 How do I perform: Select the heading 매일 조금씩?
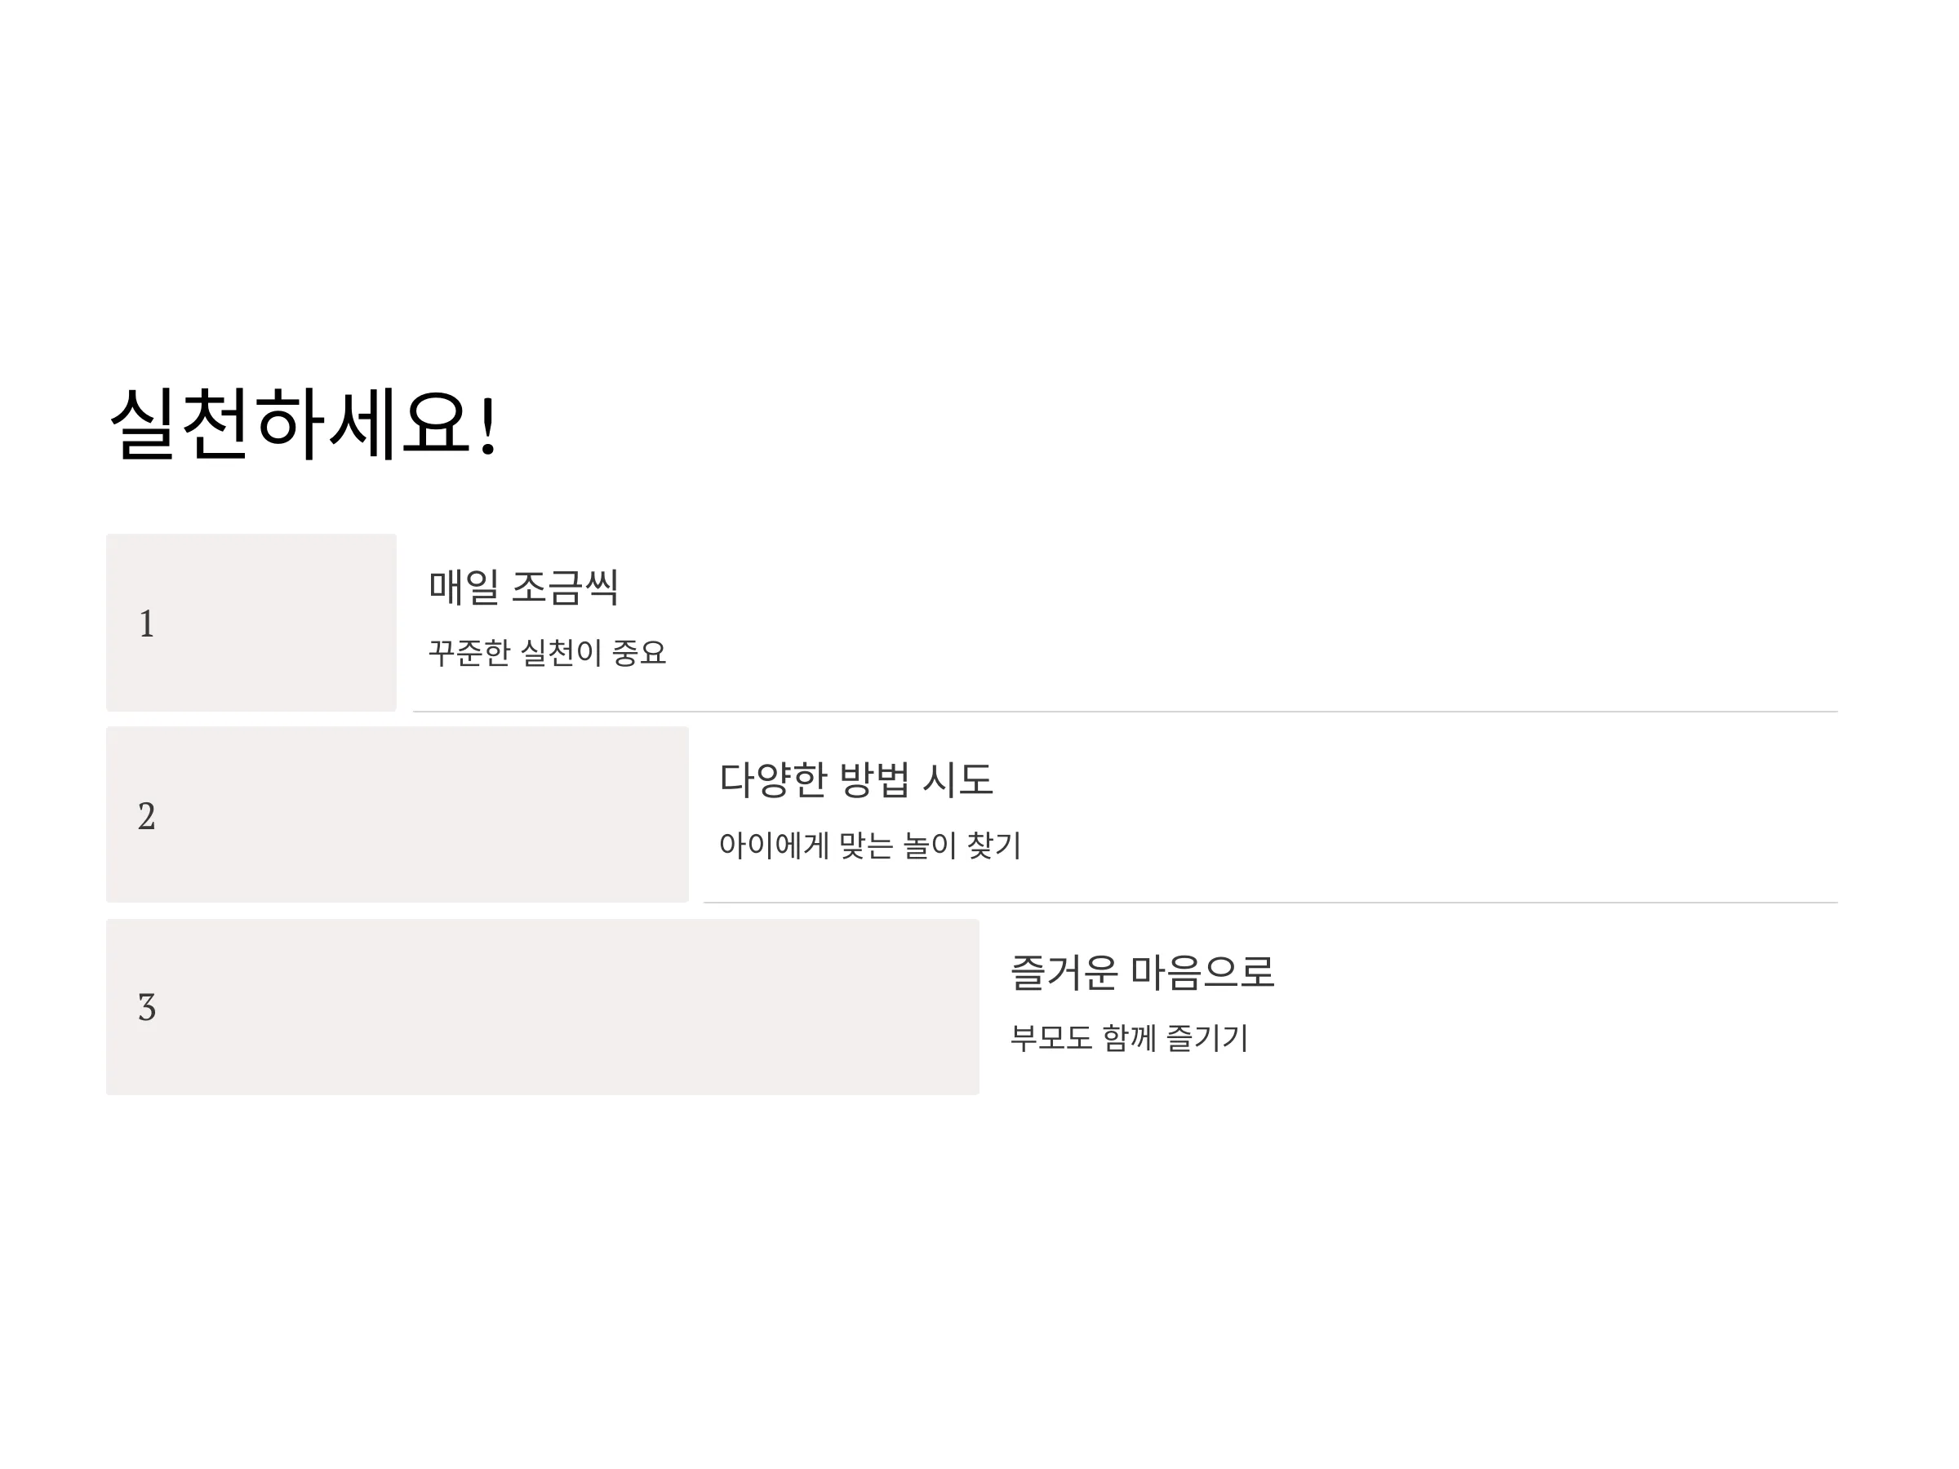(523, 587)
